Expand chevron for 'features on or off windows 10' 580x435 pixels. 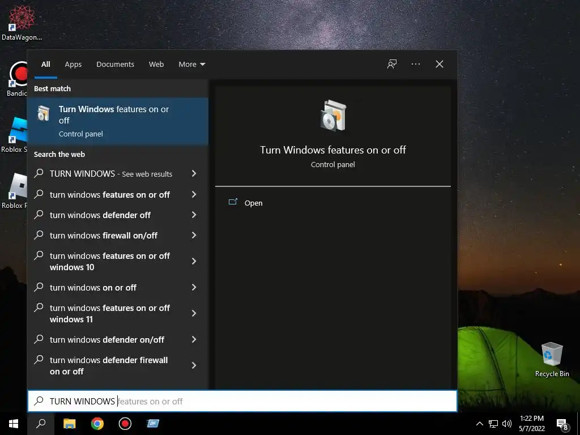[x=194, y=261]
